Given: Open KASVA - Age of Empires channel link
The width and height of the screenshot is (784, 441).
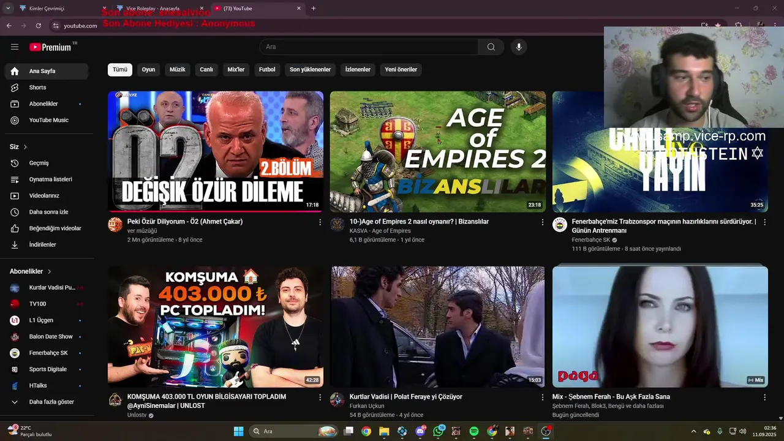Looking at the screenshot, I should tap(380, 231).
